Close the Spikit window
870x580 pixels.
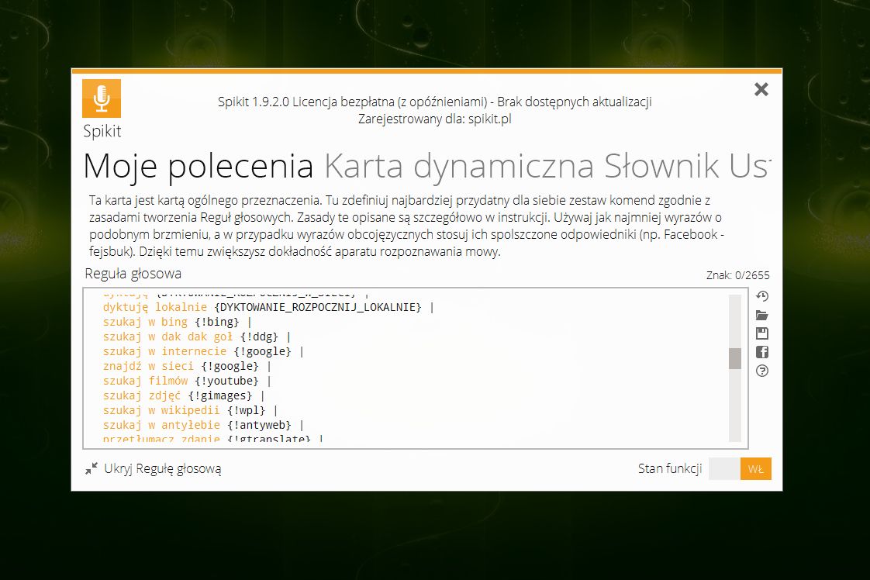click(761, 89)
